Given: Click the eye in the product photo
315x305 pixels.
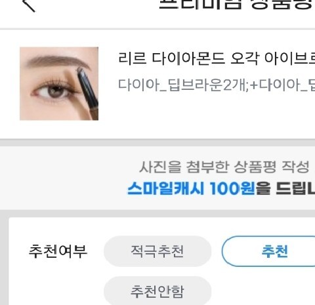Looking at the screenshot, I should pos(54,91).
